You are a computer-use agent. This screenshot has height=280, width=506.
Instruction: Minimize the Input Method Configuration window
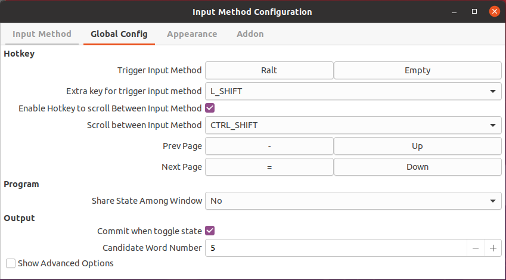pyautogui.click(x=454, y=11)
